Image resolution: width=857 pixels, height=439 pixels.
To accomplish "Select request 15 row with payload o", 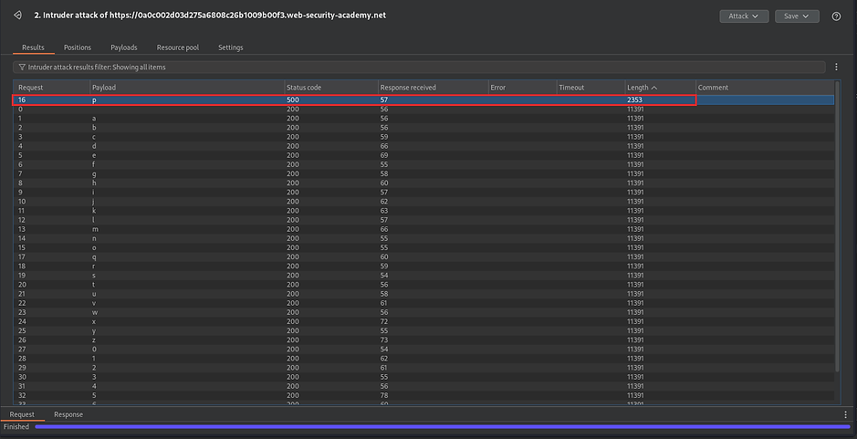I will (424, 247).
